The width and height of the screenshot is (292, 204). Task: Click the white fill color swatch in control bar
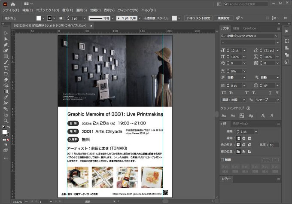tap(39, 18)
